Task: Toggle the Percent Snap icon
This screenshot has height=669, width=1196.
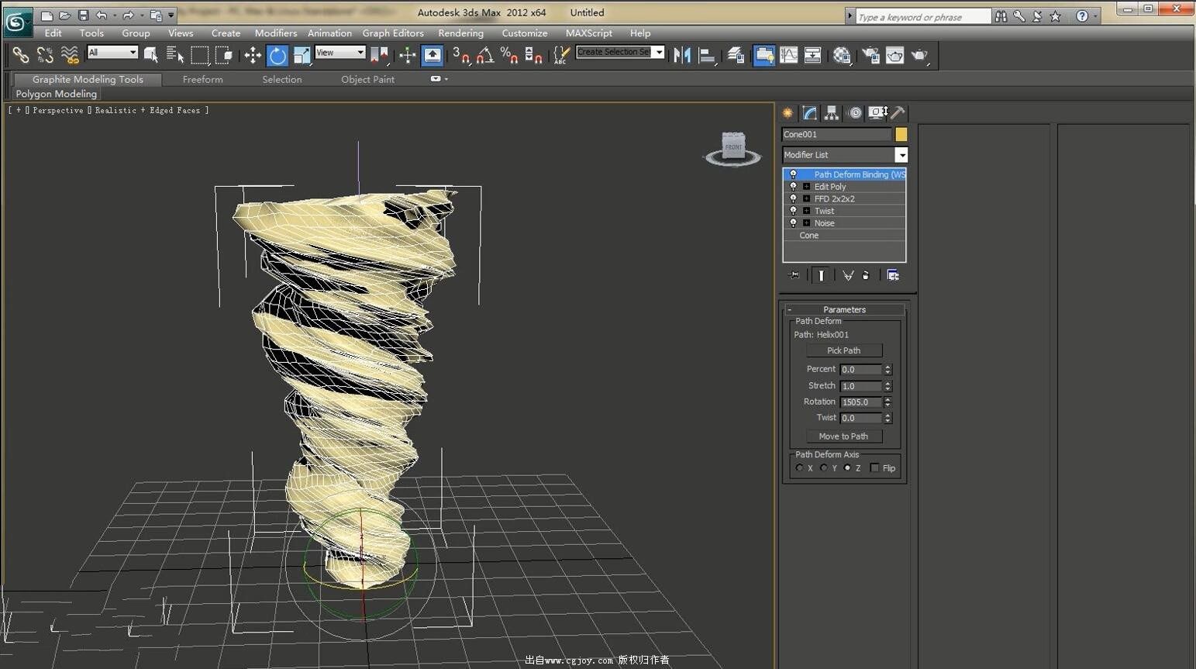Action: pyautogui.click(x=509, y=55)
